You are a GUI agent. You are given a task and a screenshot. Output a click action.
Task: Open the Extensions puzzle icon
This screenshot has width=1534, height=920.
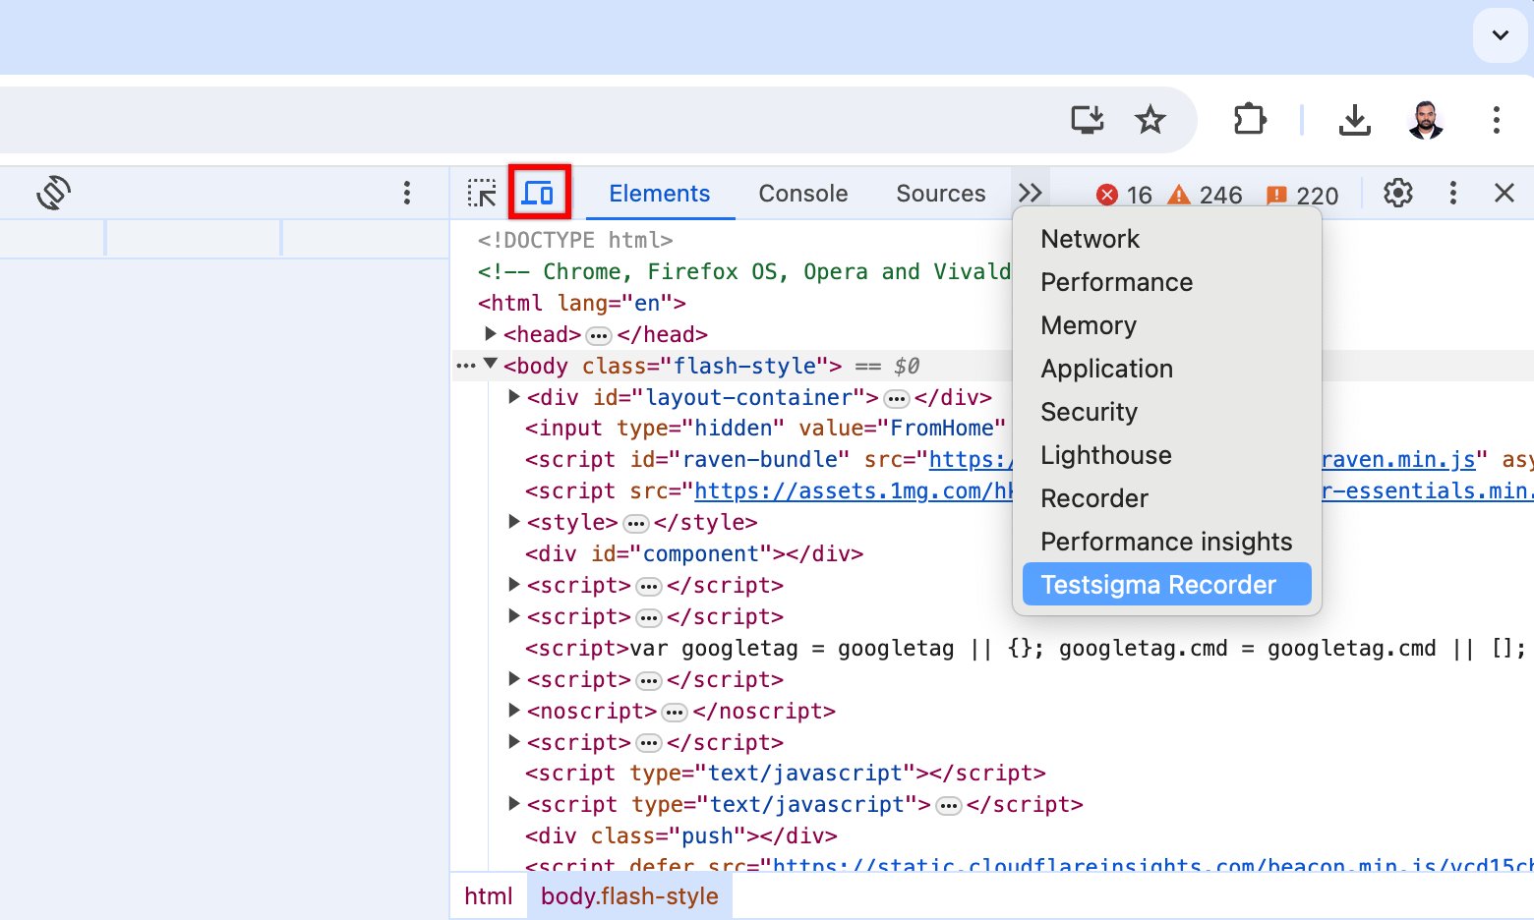point(1250,120)
